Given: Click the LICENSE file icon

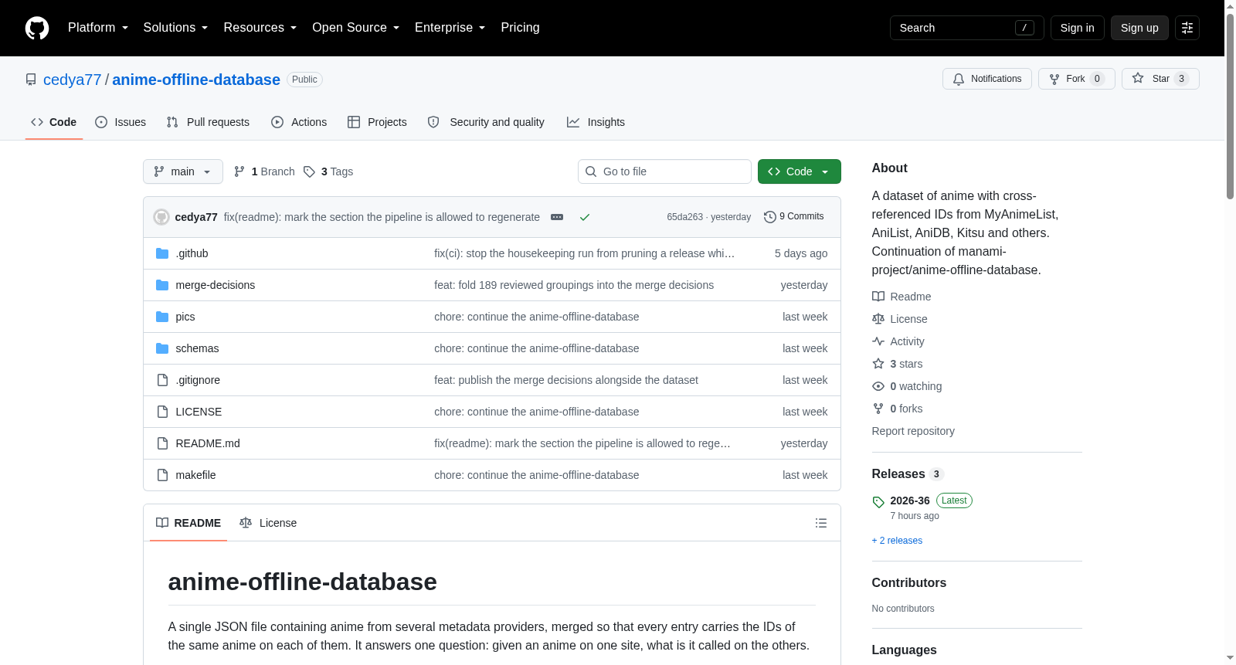Looking at the screenshot, I should [162, 412].
